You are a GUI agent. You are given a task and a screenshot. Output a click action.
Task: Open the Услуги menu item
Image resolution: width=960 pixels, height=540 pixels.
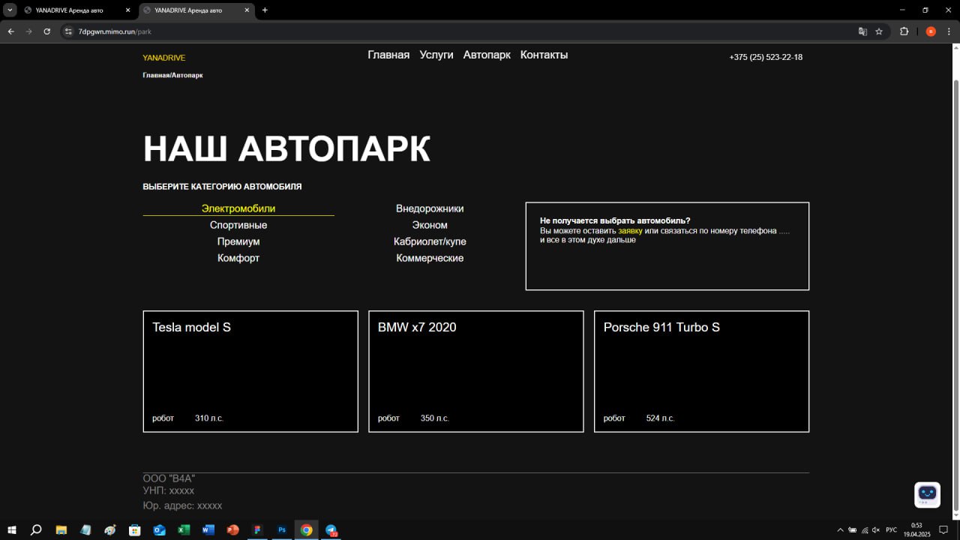[436, 55]
